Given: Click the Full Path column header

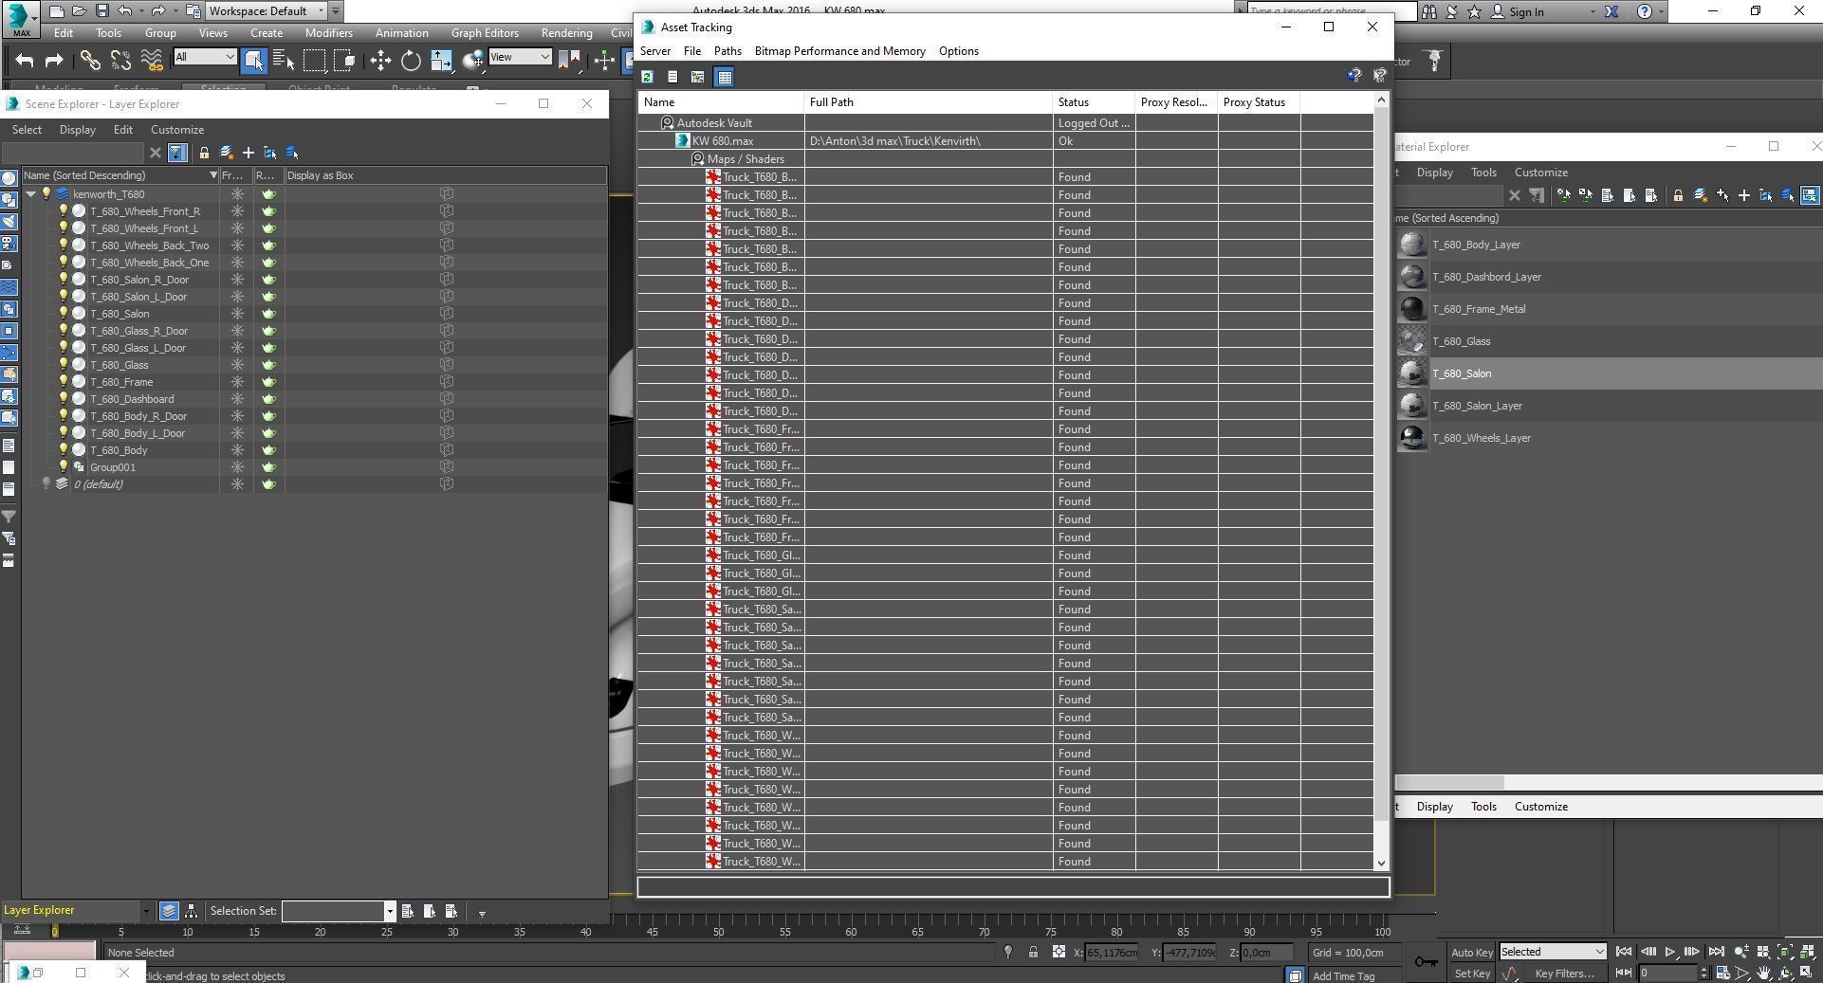Looking at the screenshot, I should (x=929, y=102).
